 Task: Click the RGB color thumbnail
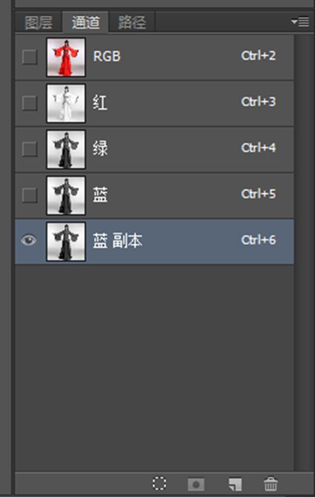(x=66, y=57)
